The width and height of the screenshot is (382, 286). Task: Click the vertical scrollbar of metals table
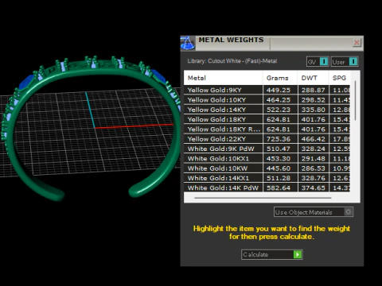pyautogui.click(x=355, y=101)
